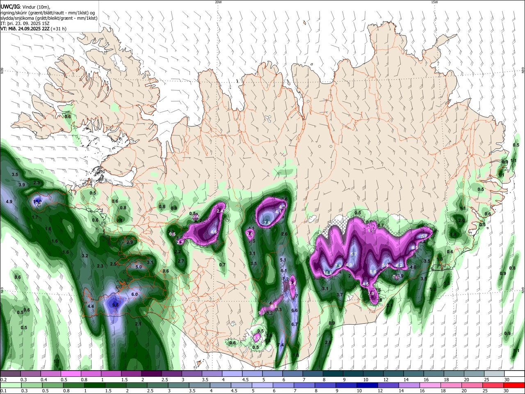Click the '15W' longitude label
Image resolution: width=525 pixels, height=394 pixels.
click(x=434, y=2)
